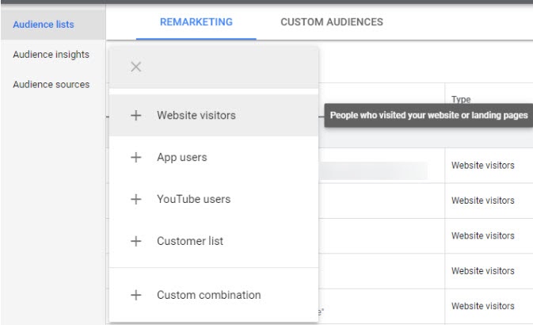The width and height of the screenshot is (533, 325).
Task: Click the plus icon beside App users
Action: coord(135,158)
